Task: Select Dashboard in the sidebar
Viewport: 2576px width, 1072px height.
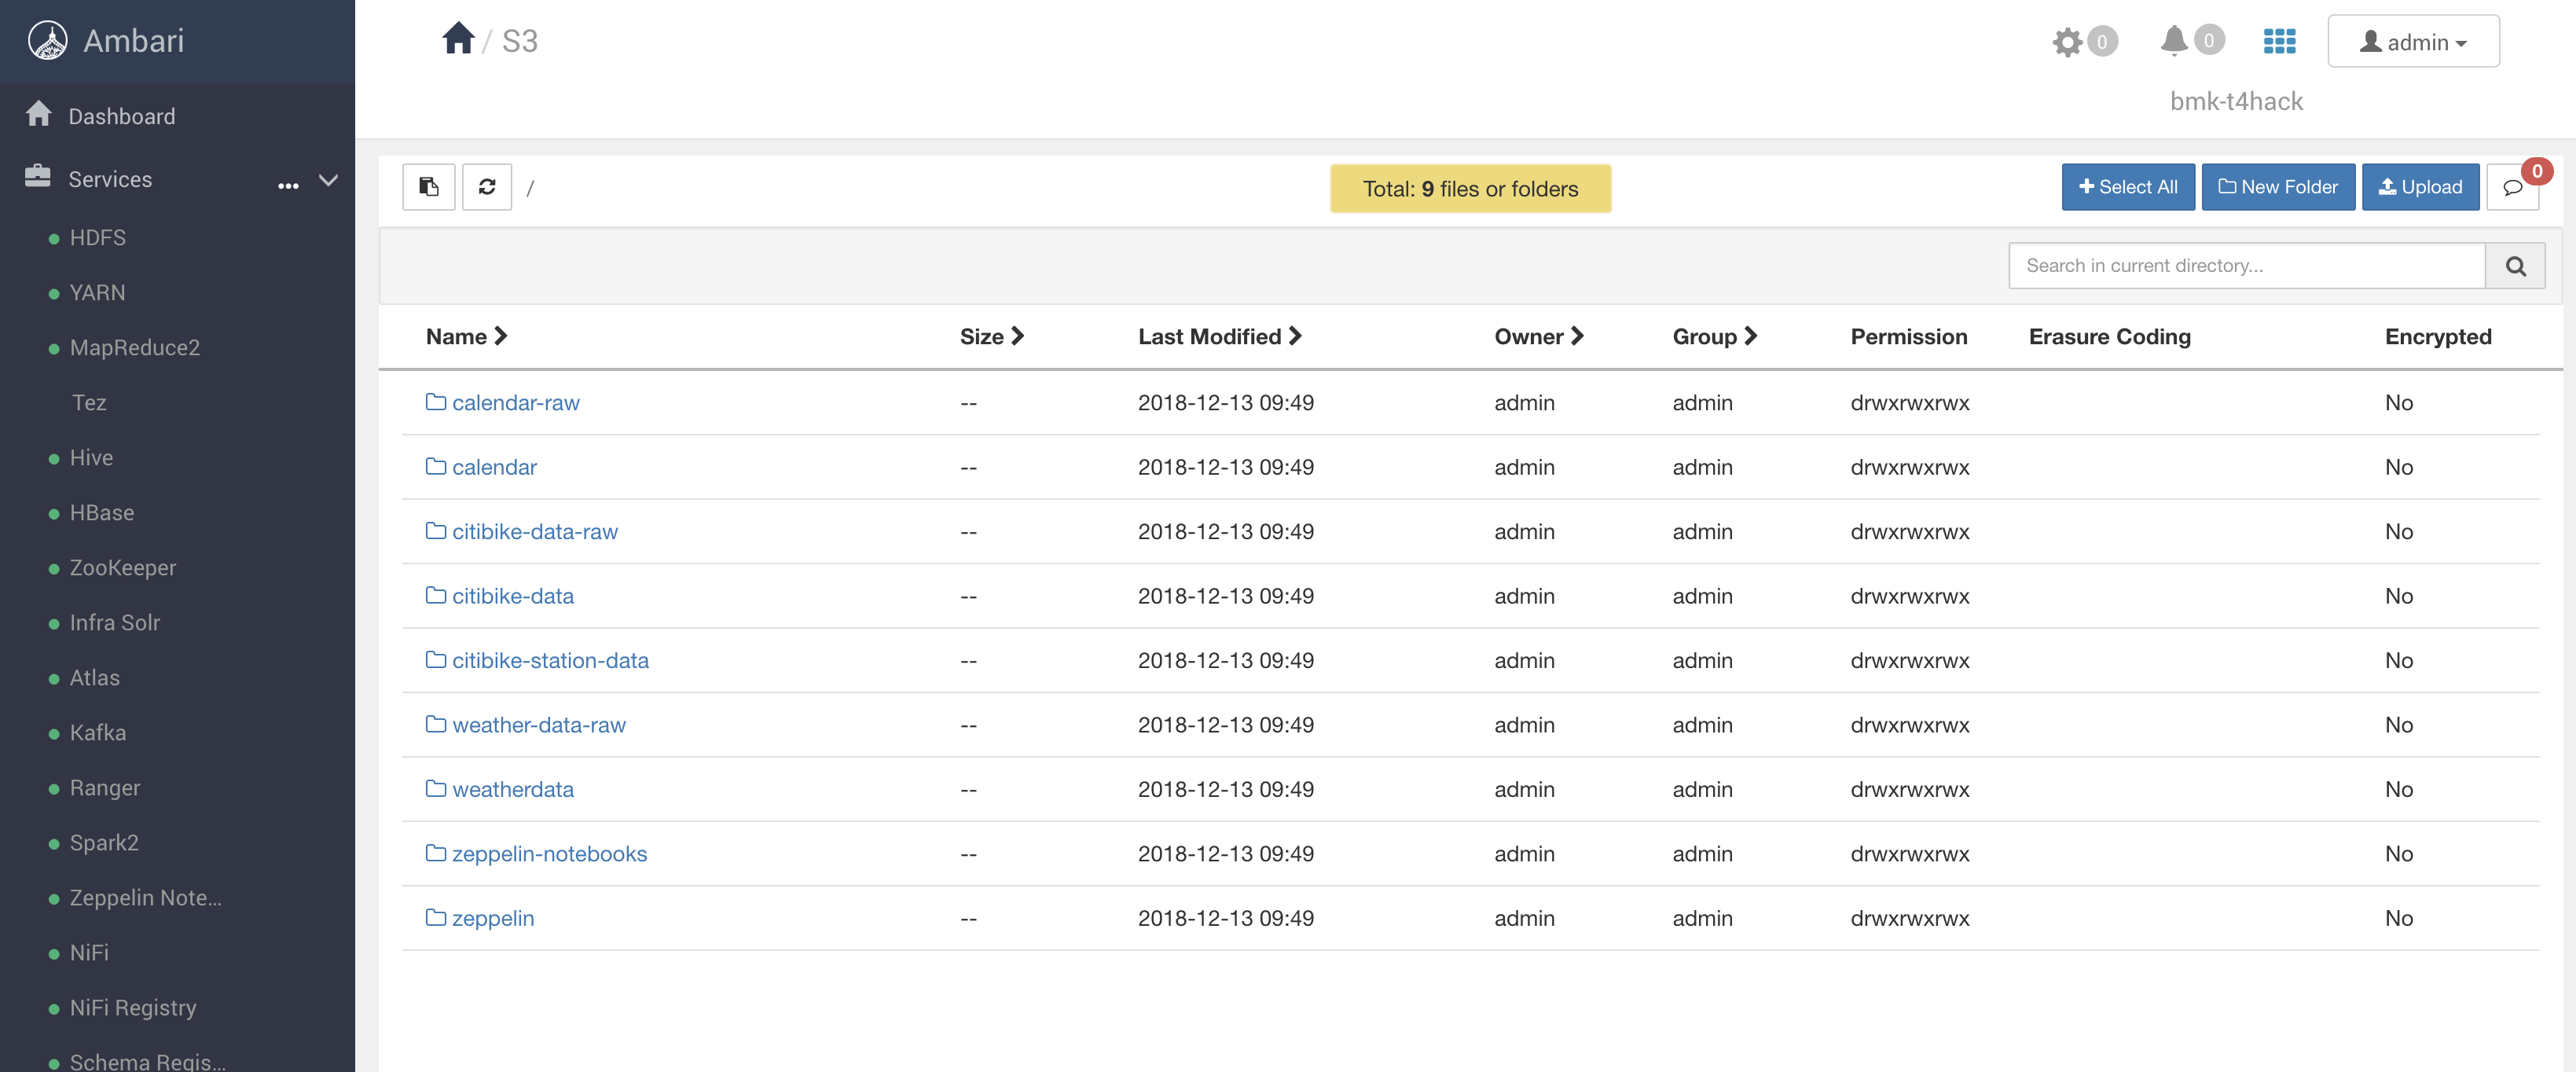Action: coord(121,115)
